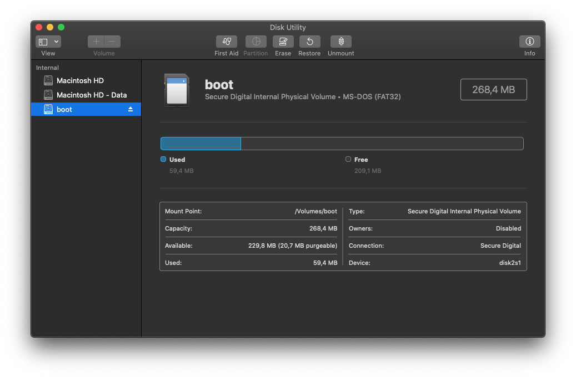Click the 59,4 MB Used row value
This screenshot has height=378, width=576.
point(325,263)
